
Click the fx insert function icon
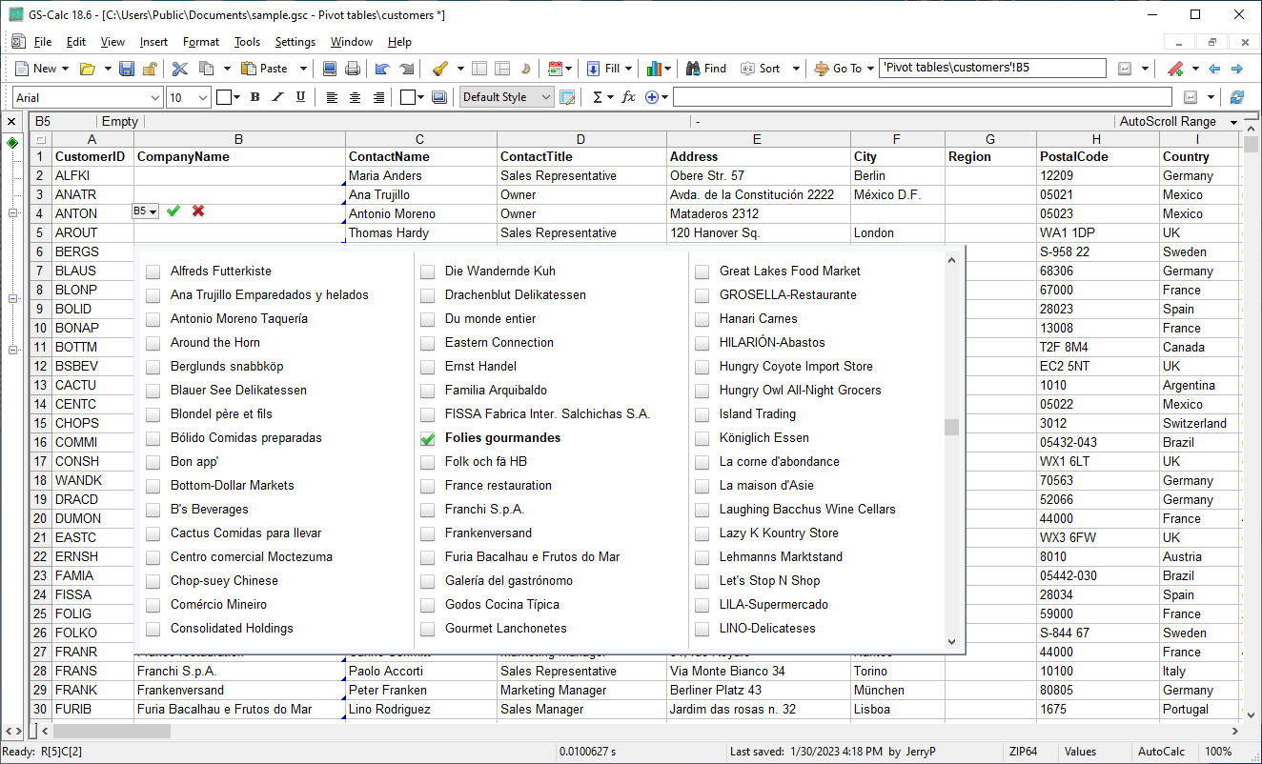[x=628, y=97]
